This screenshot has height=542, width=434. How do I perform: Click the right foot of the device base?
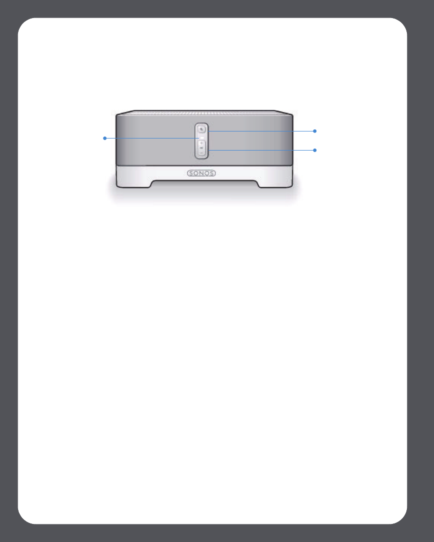click(276, 184)
